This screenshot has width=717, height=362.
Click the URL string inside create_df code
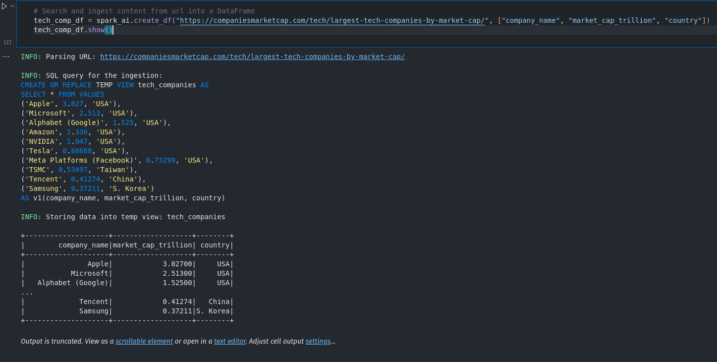point(332,20)
